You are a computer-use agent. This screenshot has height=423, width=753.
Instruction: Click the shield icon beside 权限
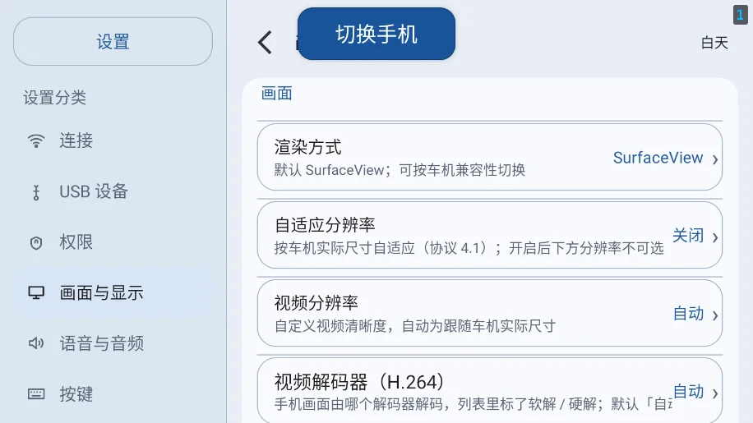click(x=36, y=242)
